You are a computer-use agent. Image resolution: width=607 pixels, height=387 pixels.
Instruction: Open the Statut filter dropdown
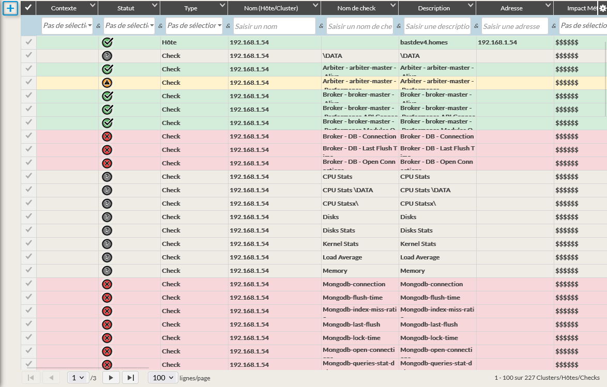click(x=129, y=26)
